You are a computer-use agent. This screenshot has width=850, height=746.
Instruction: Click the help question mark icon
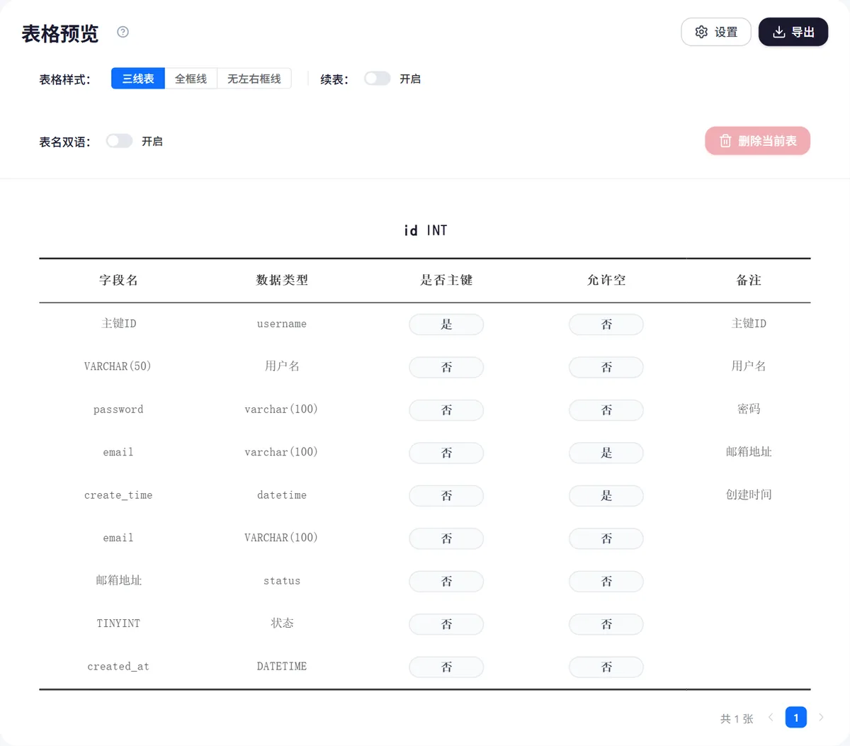point(123,32)
